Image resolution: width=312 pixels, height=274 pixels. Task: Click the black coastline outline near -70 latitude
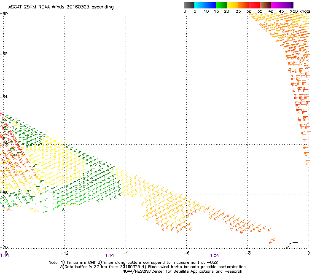[x=297, y=245]
